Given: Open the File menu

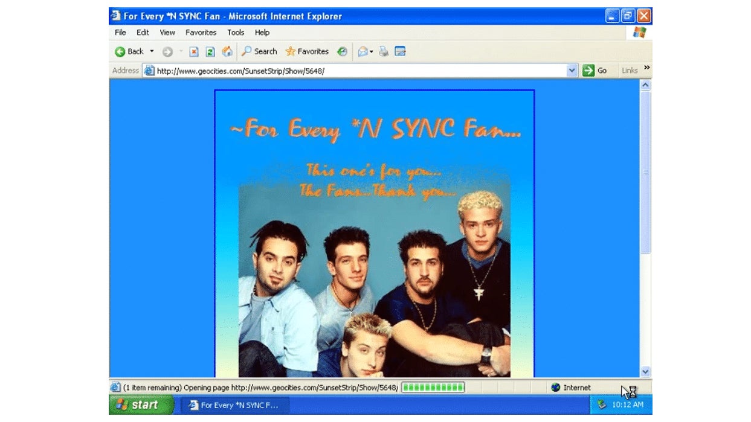Looking at the screenshot, I should [120, 33].
